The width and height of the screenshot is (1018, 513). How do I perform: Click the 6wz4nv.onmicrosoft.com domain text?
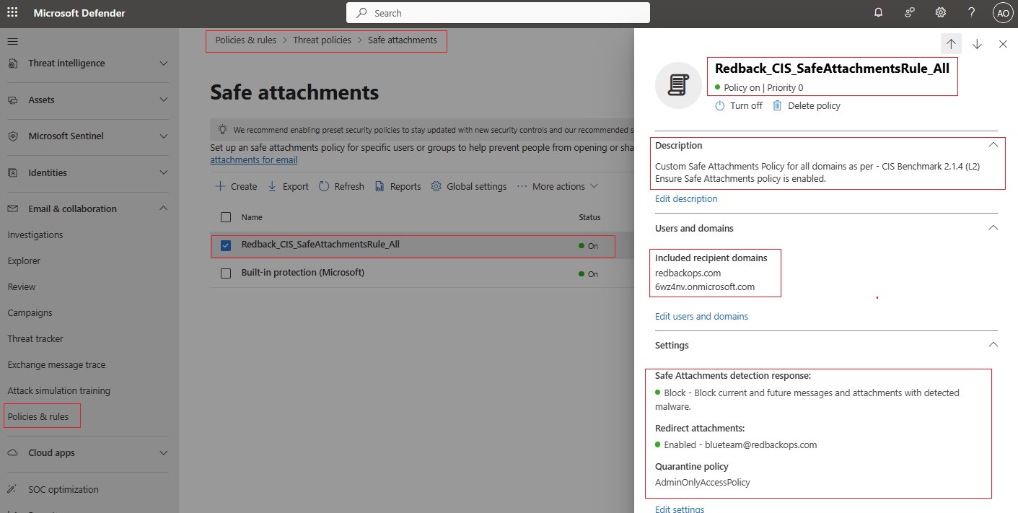[705, 286]
